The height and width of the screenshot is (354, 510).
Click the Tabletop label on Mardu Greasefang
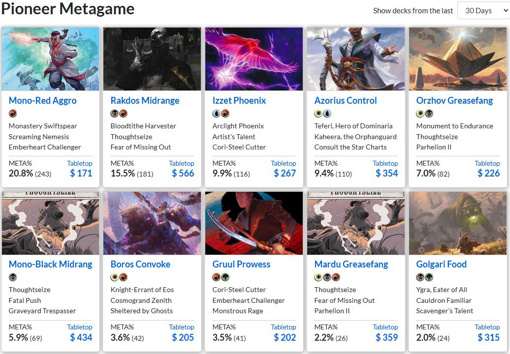[385, 327]
